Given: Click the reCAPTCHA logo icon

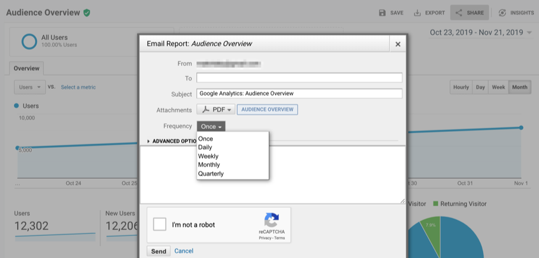Looking at the screenshot, I should pos(271,220).
